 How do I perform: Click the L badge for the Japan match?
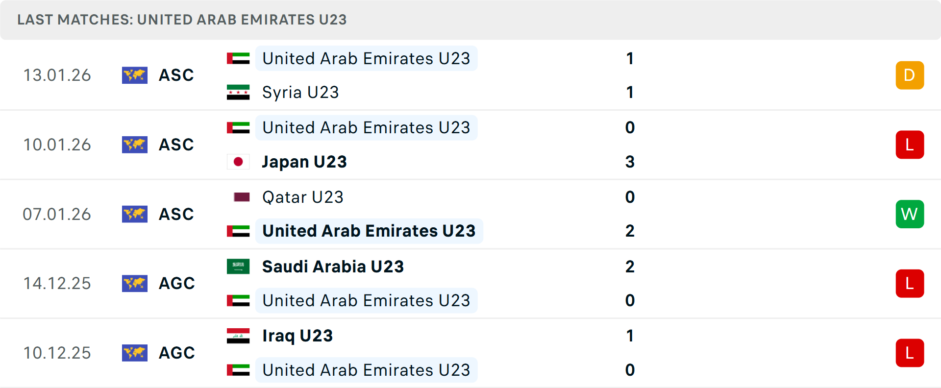[910, 145]
